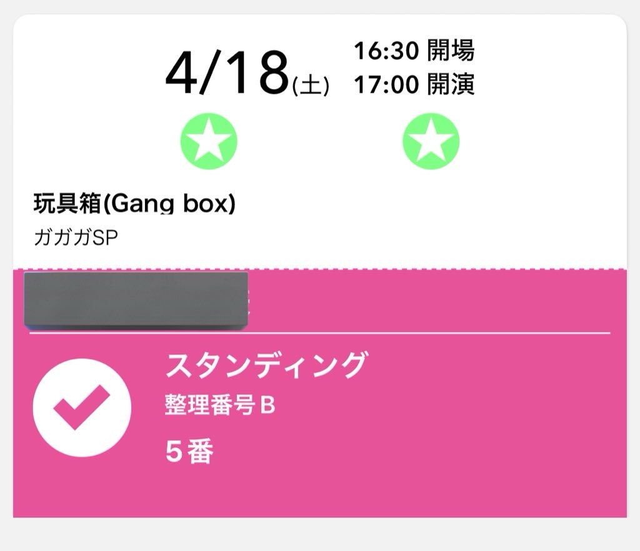This screenshot has width=640, height=551.
Task: Select the スタンディング ticket type label
Action: pos(264,365)
